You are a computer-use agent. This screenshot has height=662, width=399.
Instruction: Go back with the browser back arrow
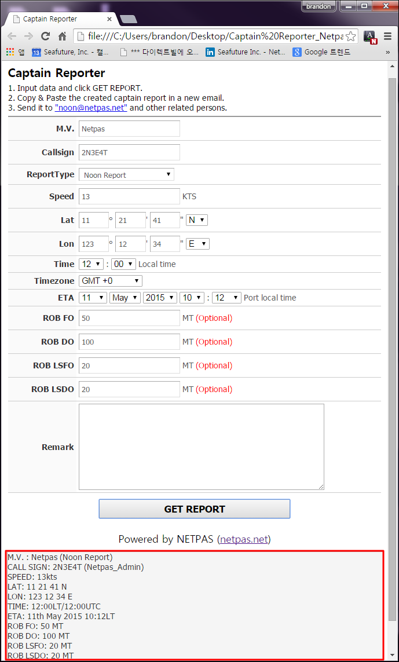pyautogui.click(x=12, y=36)
